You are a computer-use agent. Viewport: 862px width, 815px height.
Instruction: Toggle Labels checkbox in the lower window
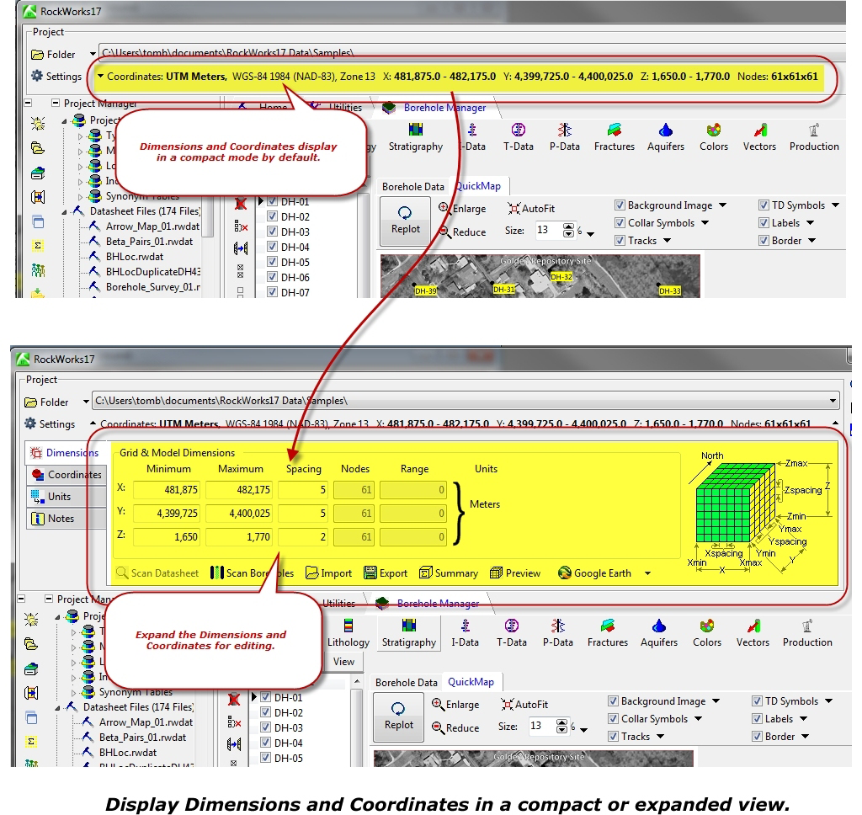[x=757, y=719]
